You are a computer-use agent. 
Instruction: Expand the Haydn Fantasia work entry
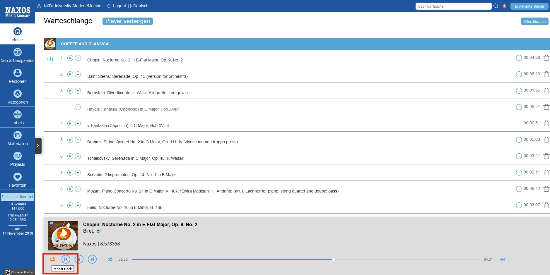[x=78, y=107]
